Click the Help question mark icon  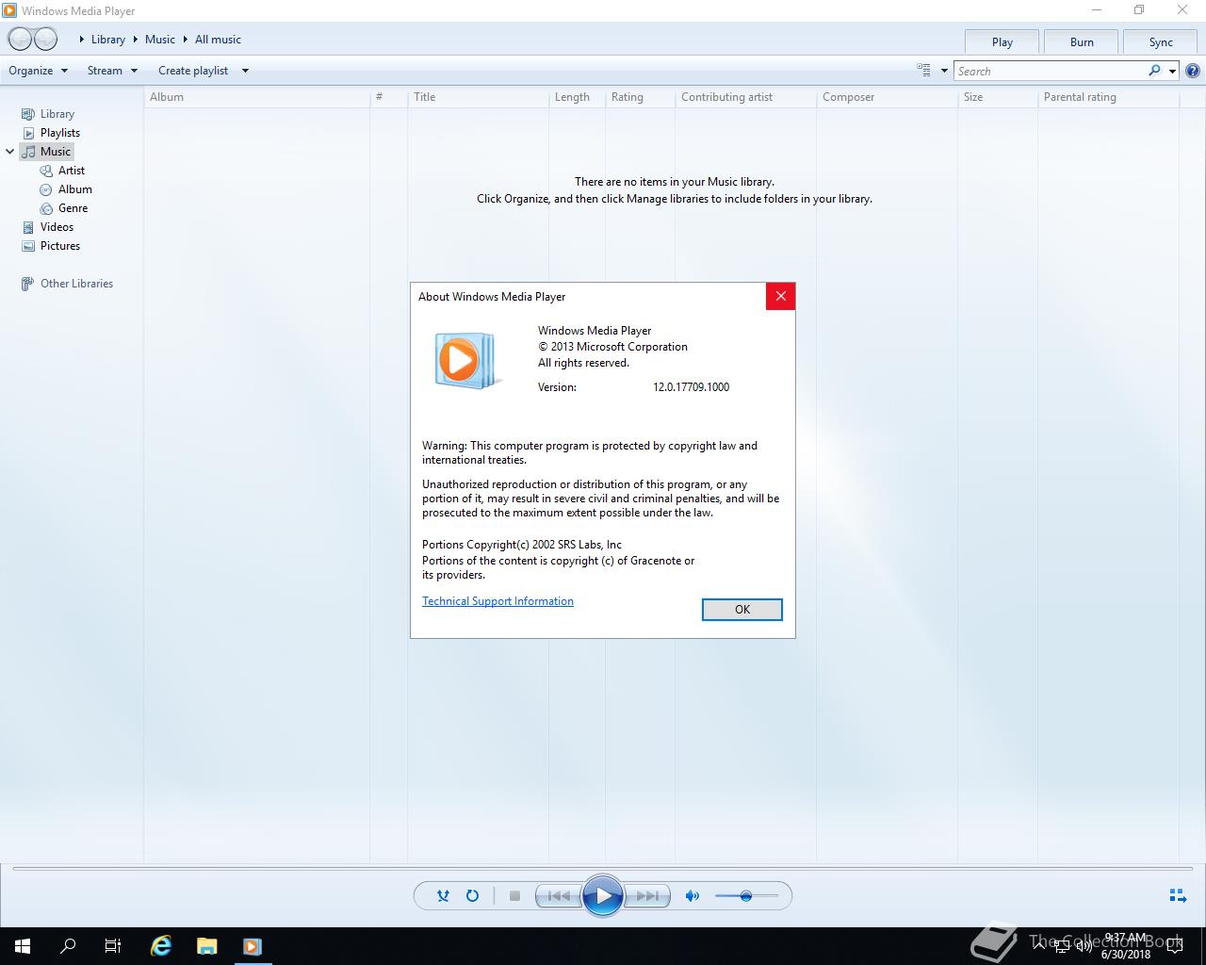tap(1193, 71)
